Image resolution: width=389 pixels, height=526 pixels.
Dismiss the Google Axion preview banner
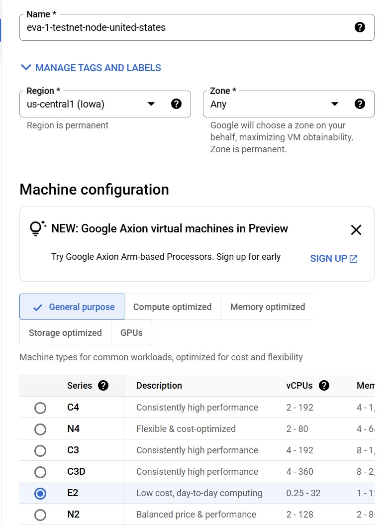point(356,230)
